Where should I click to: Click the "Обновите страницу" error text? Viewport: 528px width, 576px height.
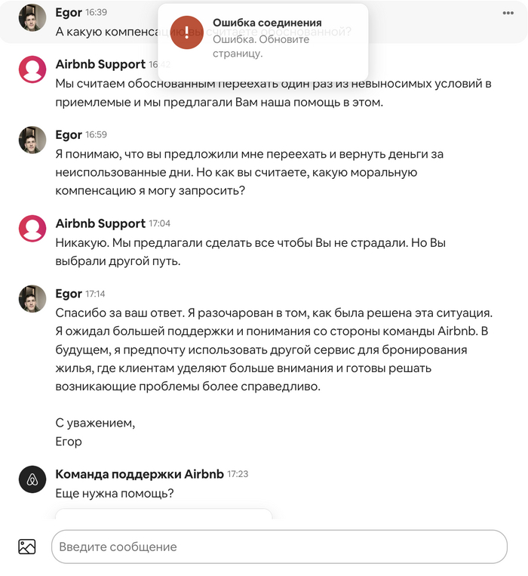point(261,46)
